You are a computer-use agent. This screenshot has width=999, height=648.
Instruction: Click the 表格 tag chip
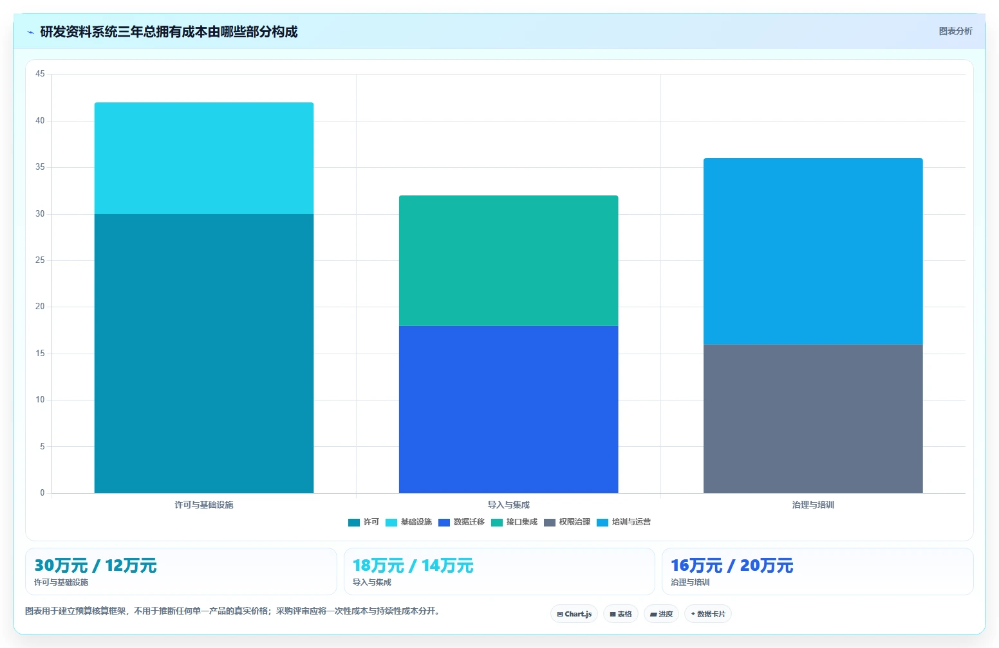(621, 614)
